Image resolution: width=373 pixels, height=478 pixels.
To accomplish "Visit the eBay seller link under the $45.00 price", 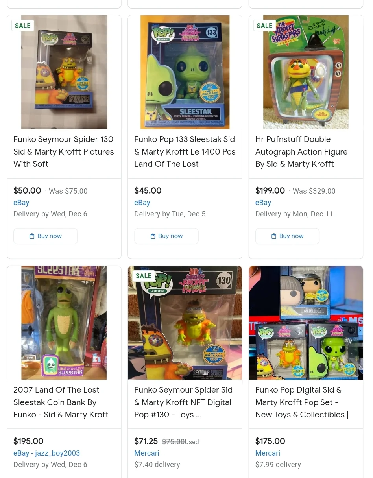I will 142,203.
